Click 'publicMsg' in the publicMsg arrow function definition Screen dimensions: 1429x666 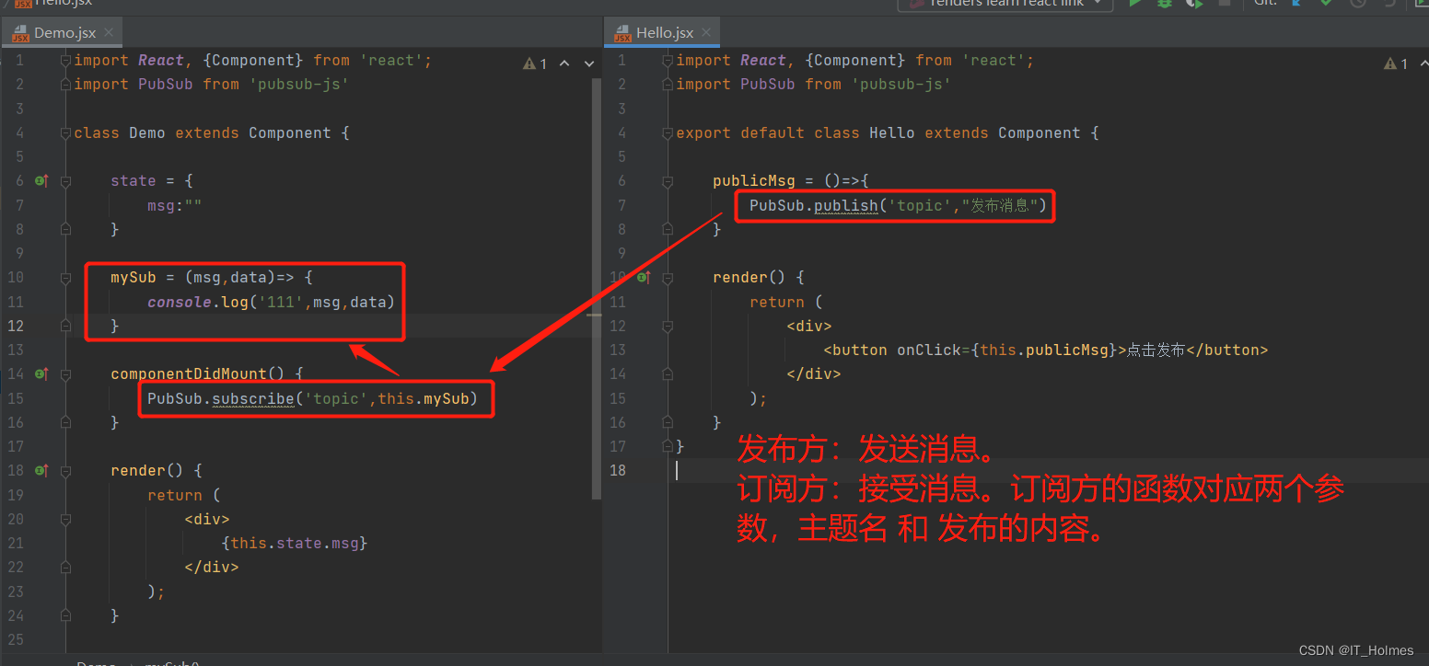pos(754,181)
